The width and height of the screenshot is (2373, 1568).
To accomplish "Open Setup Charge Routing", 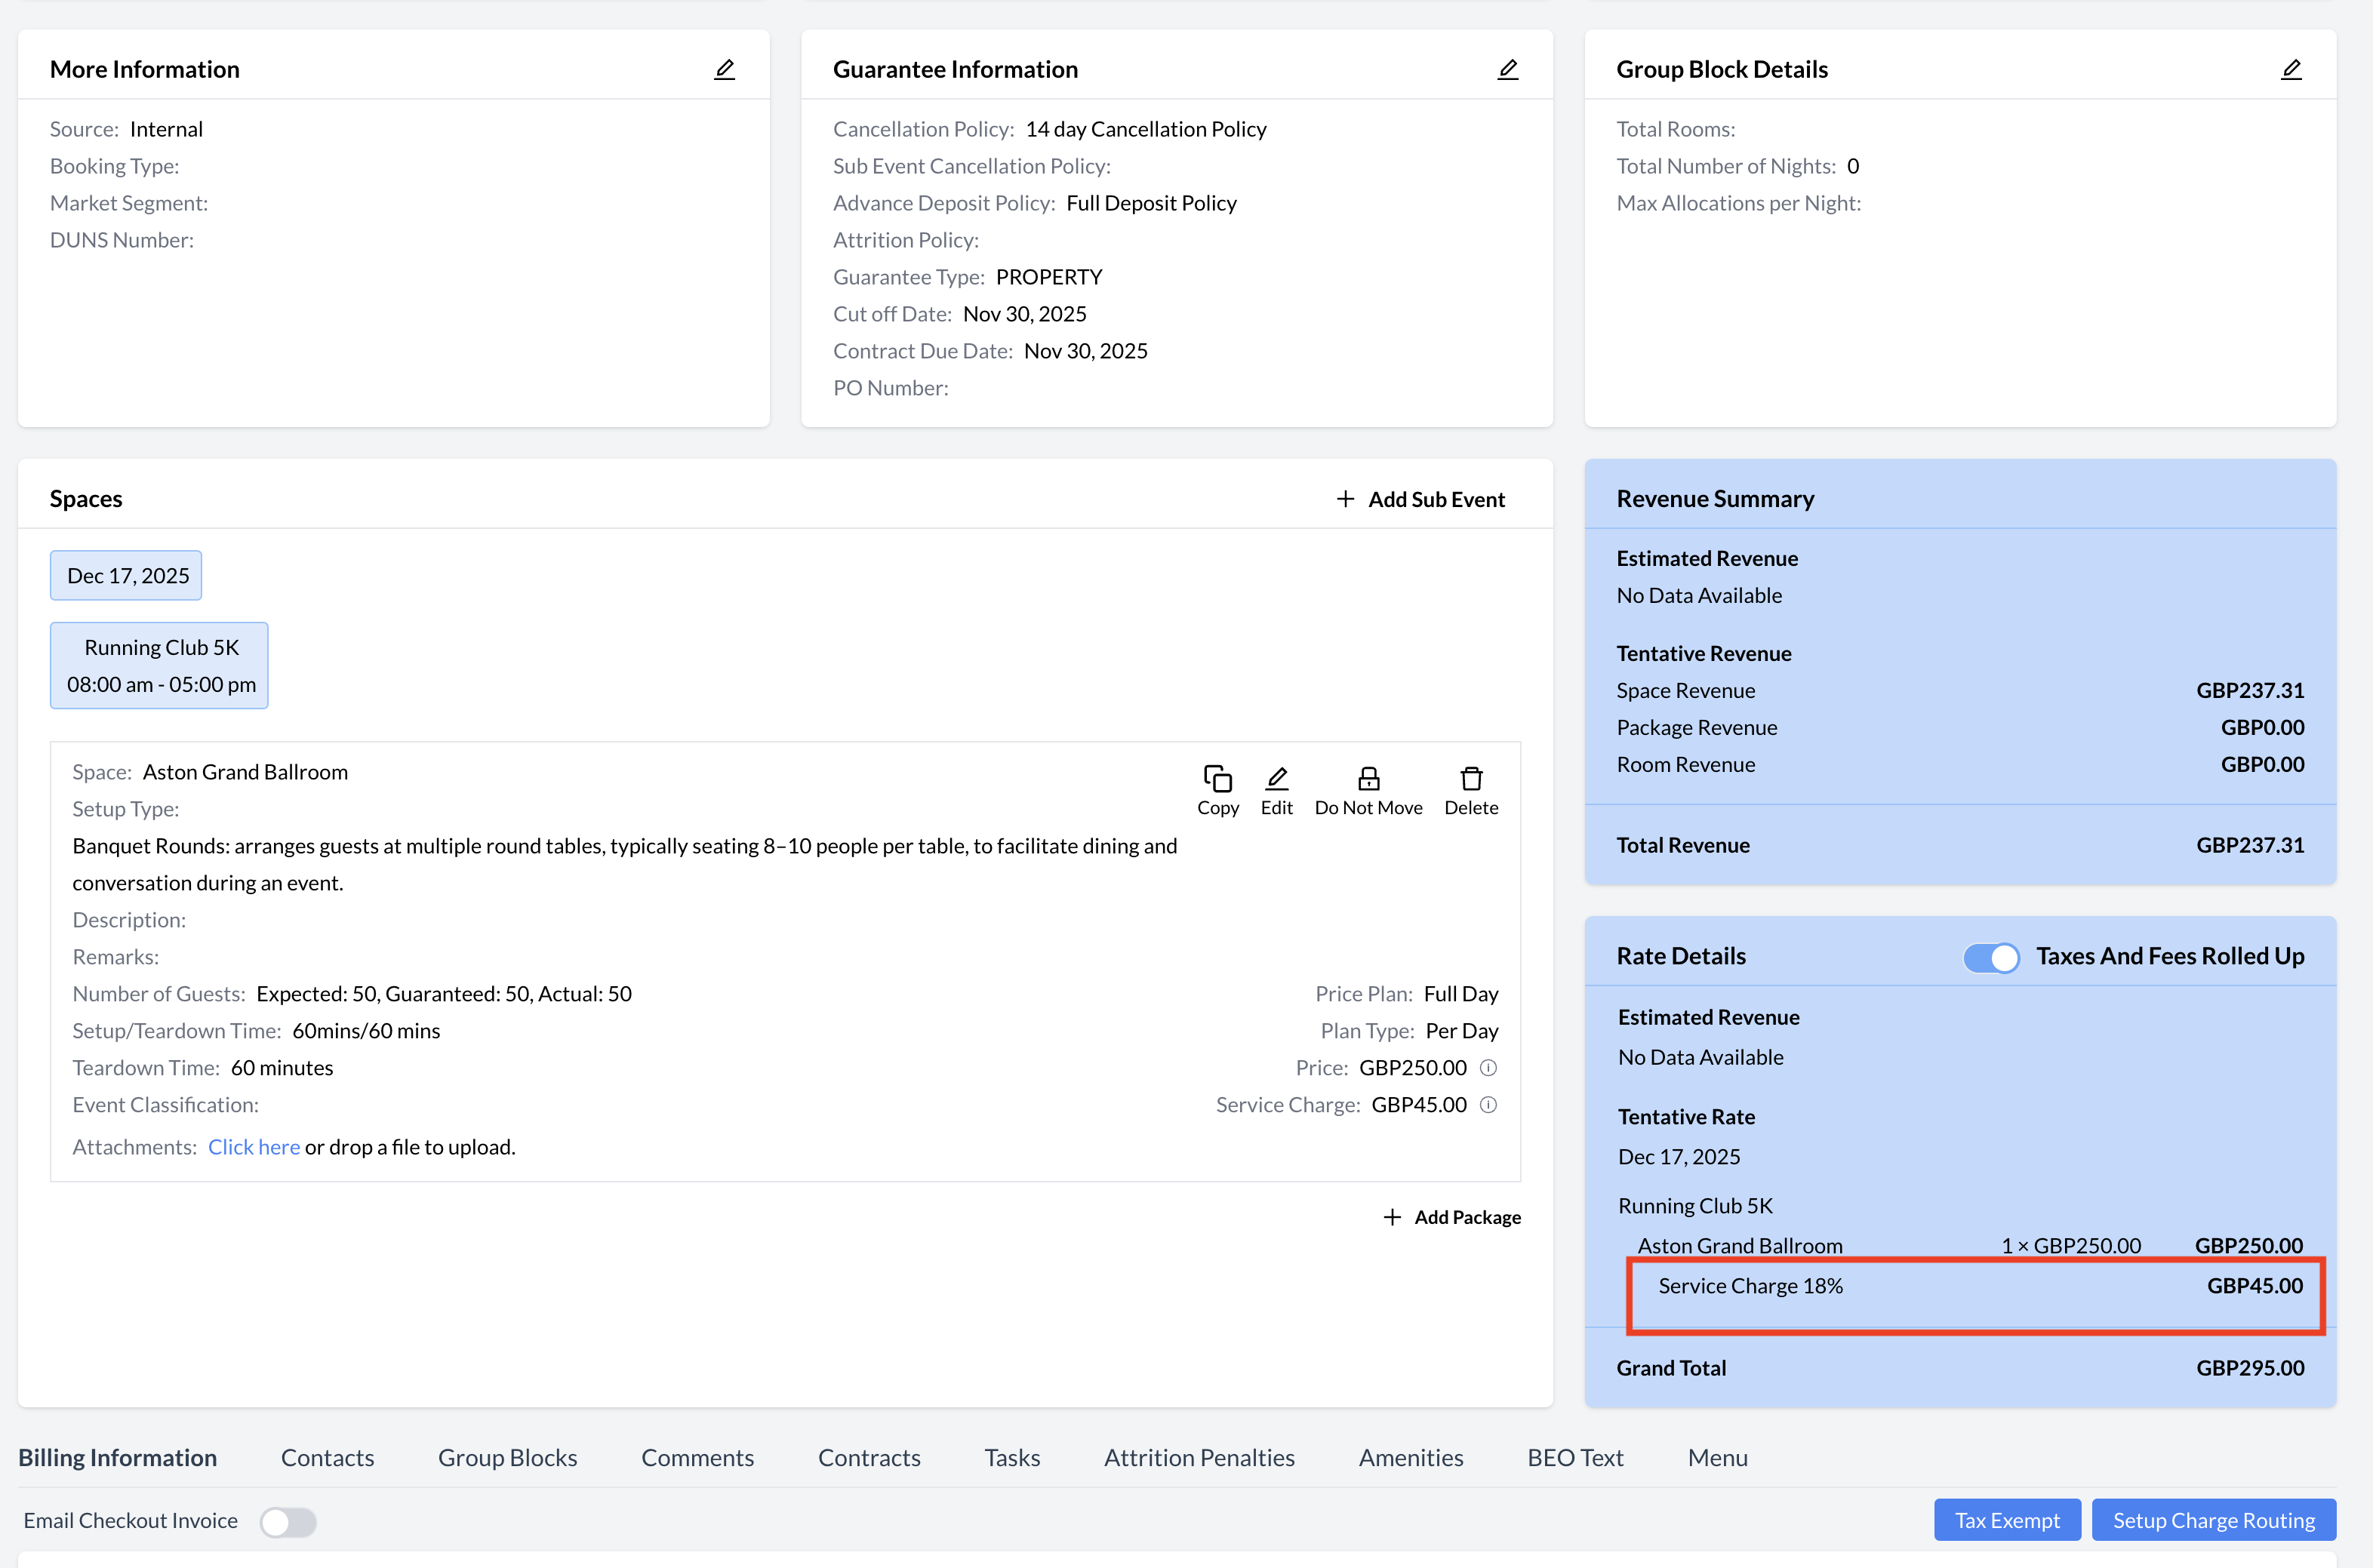I will point(2213,1520).
